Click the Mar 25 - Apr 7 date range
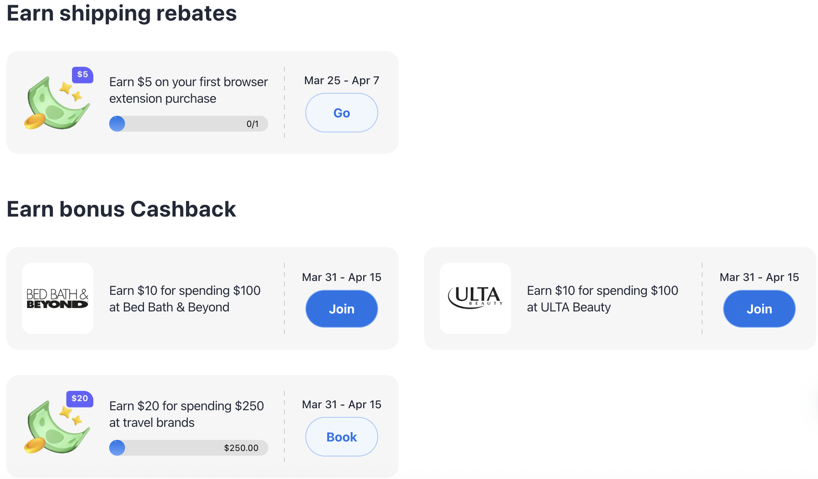Screen dimensions: 818x479 (x=341, y=81)
